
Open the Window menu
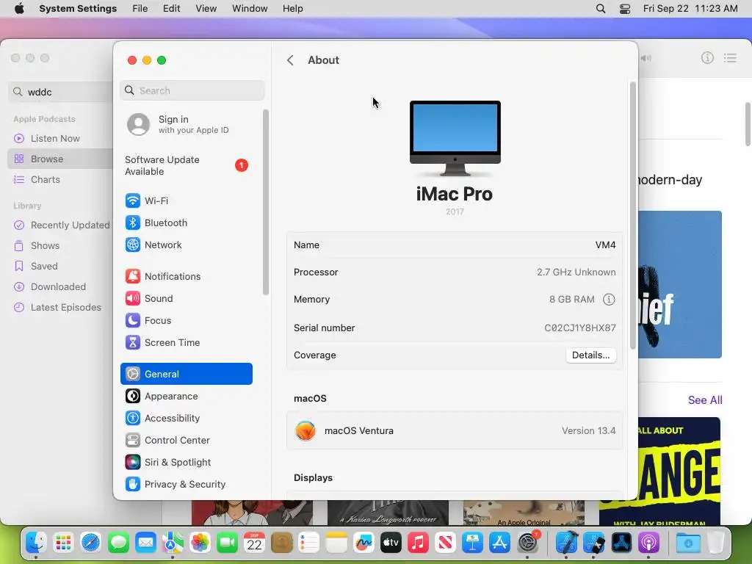pyautogui.click(x=250, y=9)
